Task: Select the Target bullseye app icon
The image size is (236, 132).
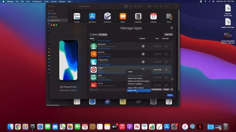Action: [93, 70]
